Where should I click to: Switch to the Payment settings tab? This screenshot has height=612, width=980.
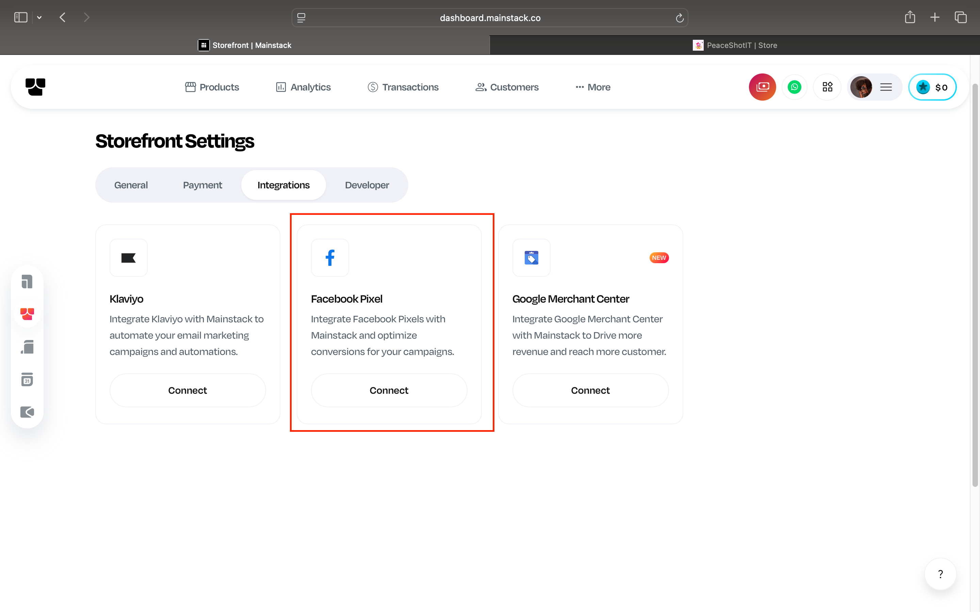(202, 185)
